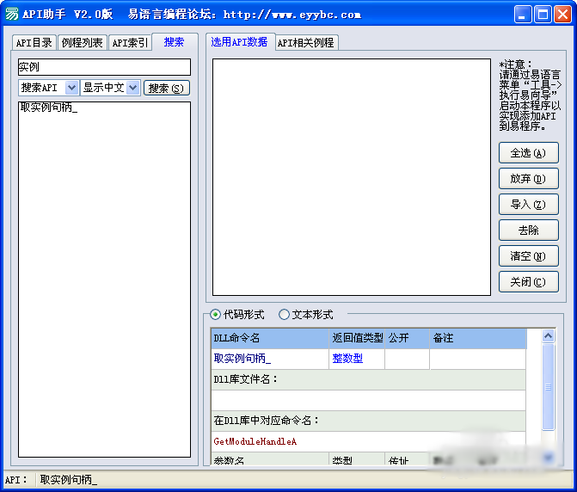The image size is (577, 492).
Task: Select the 代码形式 radio button
Action: click(216, 315)
